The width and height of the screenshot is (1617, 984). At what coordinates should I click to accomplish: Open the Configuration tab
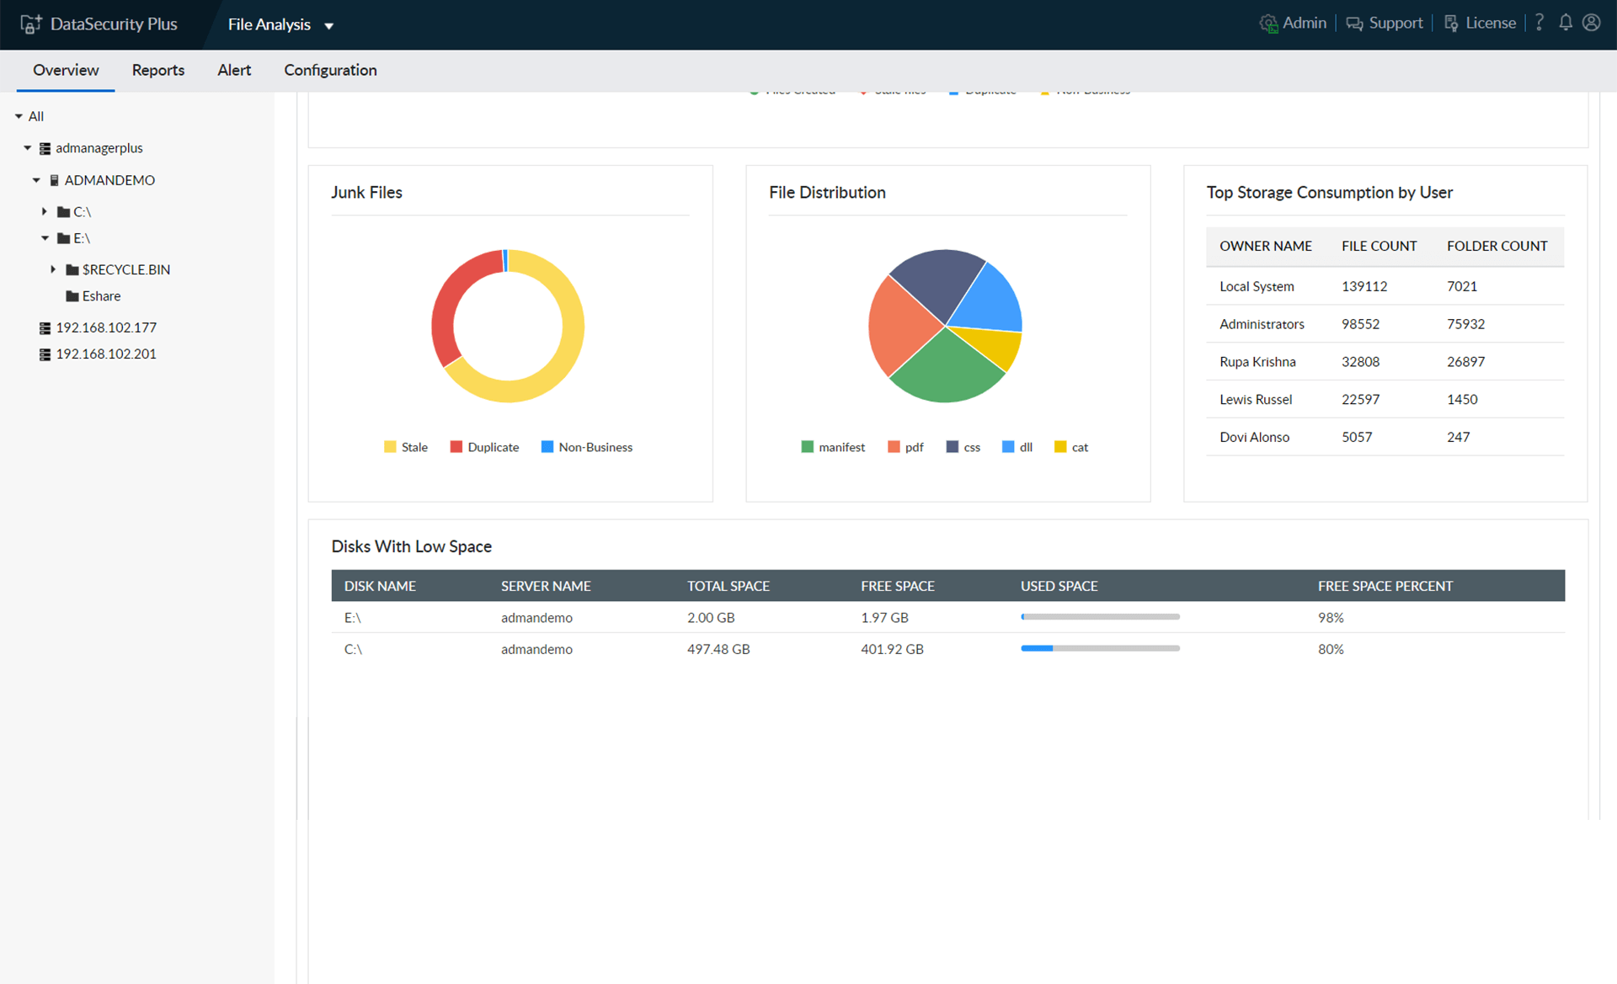(x=329, y=70)
